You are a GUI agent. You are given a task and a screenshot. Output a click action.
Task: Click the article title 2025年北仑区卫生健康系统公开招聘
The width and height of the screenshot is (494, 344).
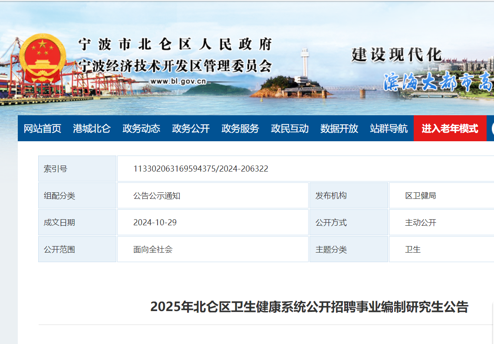coord(310,307)
